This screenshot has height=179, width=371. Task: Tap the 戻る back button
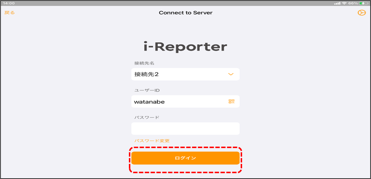[9, 13]
